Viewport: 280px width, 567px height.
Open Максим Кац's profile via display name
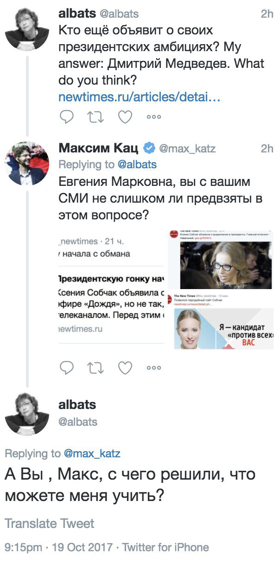98,149
